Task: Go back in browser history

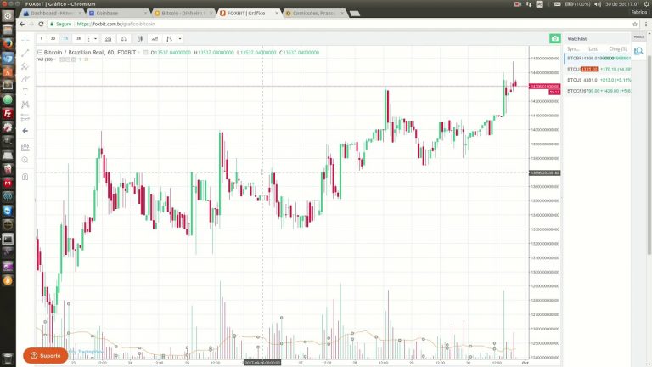Action: (22, 24)
